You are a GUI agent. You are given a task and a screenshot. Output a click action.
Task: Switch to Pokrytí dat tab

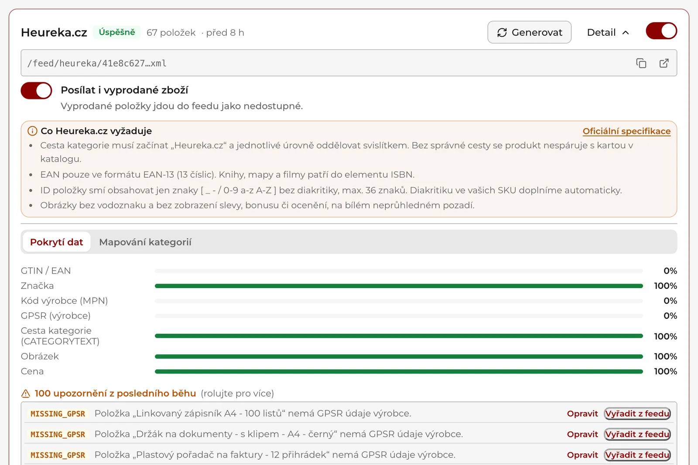(56, 242)
